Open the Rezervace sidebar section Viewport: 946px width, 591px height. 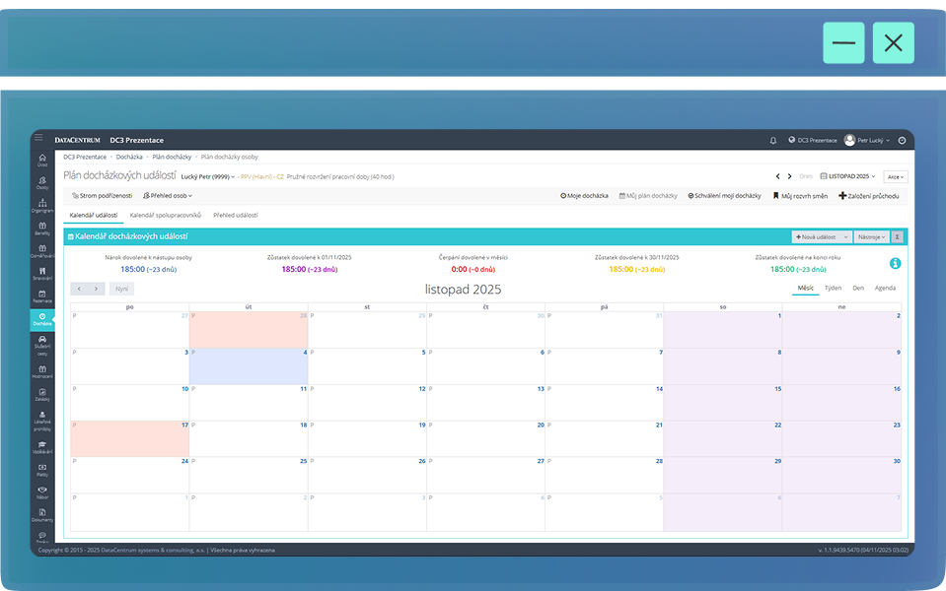point(42,296)
